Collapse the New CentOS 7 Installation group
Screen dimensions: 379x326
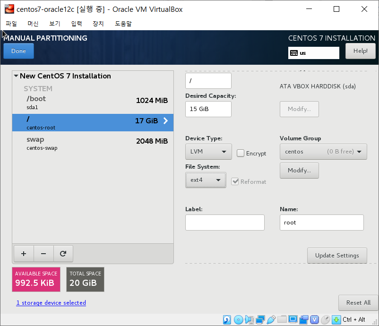16,76
